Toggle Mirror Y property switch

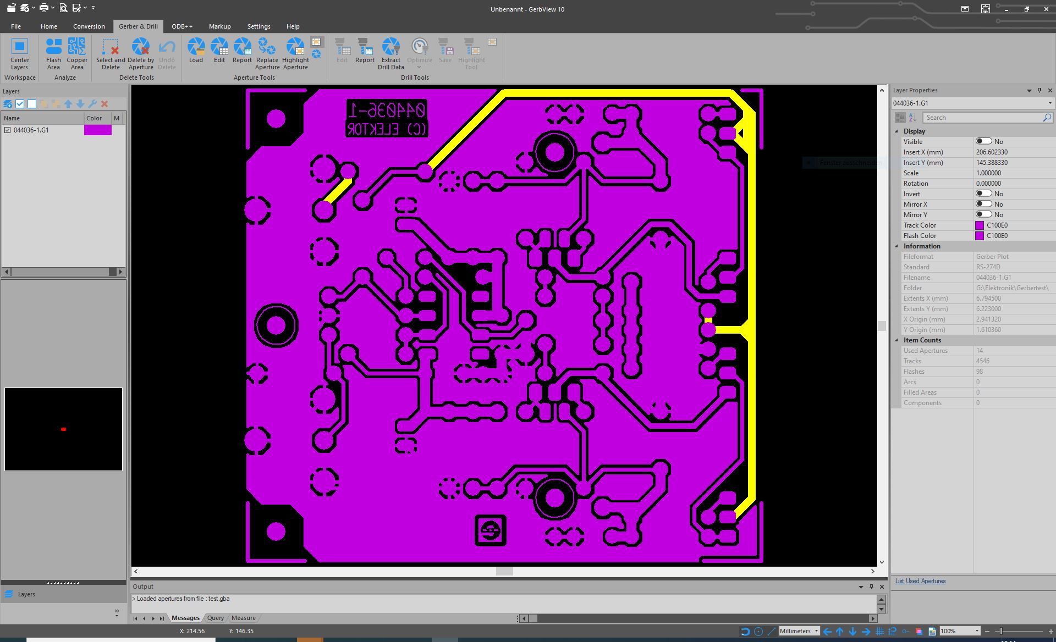pos(983,215)
